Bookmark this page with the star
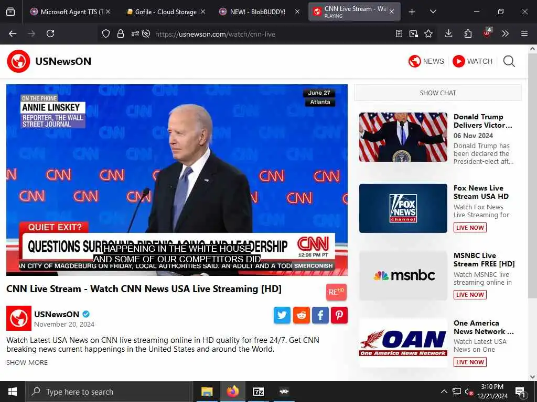This screenshot has width=537, height=402. click(x=428, y=33)
